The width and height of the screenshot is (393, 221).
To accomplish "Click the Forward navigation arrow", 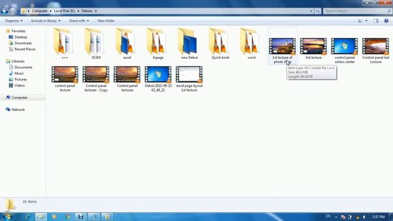I will tap(12, 11).
